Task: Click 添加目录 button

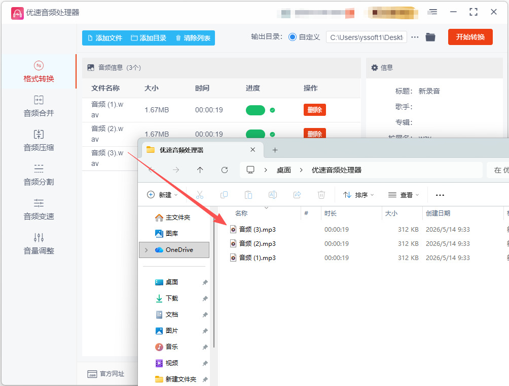Action: (x=149, y=38)
